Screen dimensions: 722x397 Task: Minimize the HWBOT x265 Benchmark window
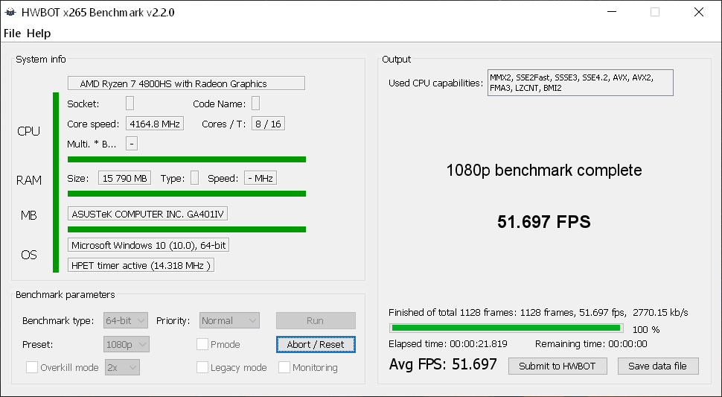click(x=612, y=12)
